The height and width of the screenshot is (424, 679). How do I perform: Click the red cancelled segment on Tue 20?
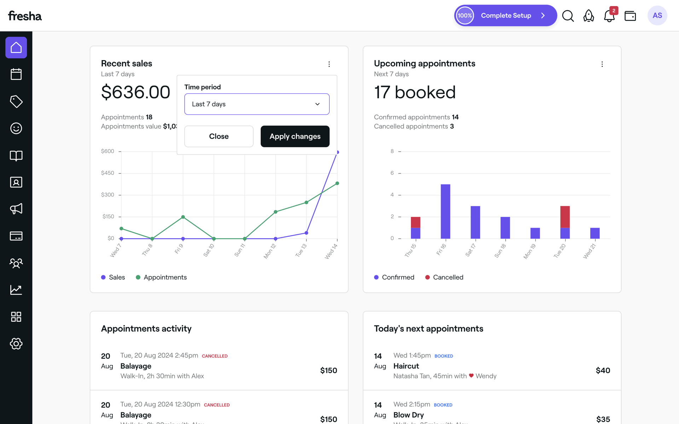coord(565,217)
